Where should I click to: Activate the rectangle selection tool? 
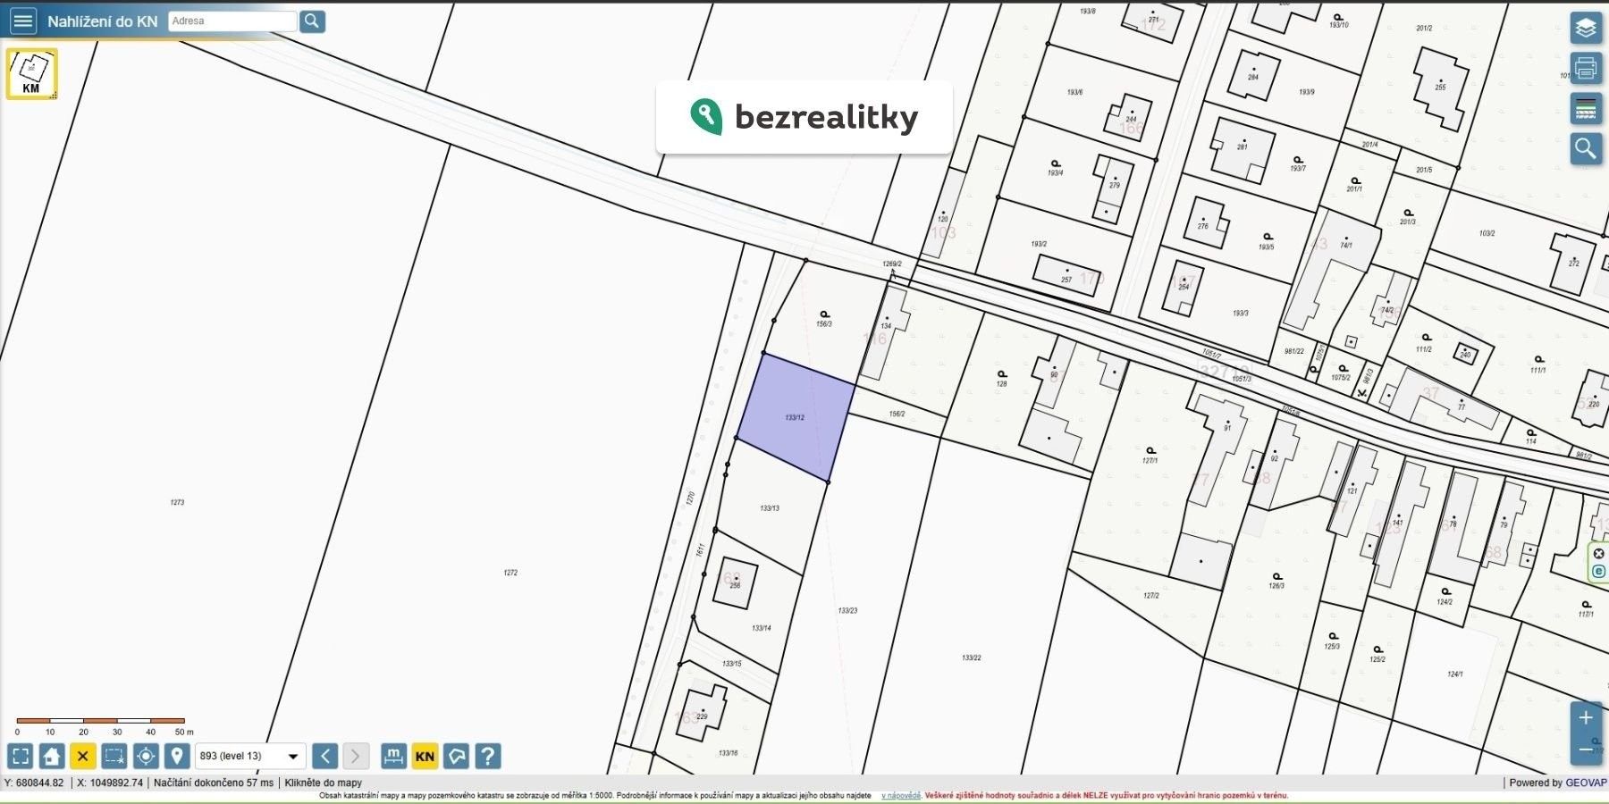coord(114,757)
